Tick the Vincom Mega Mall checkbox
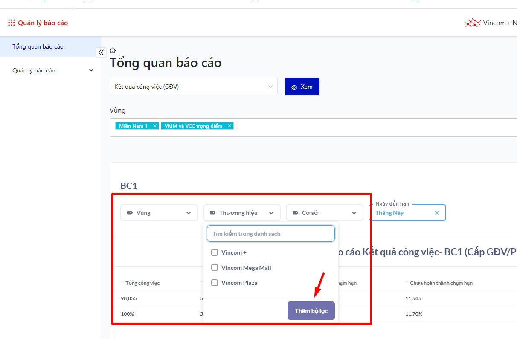 point(215,268)
